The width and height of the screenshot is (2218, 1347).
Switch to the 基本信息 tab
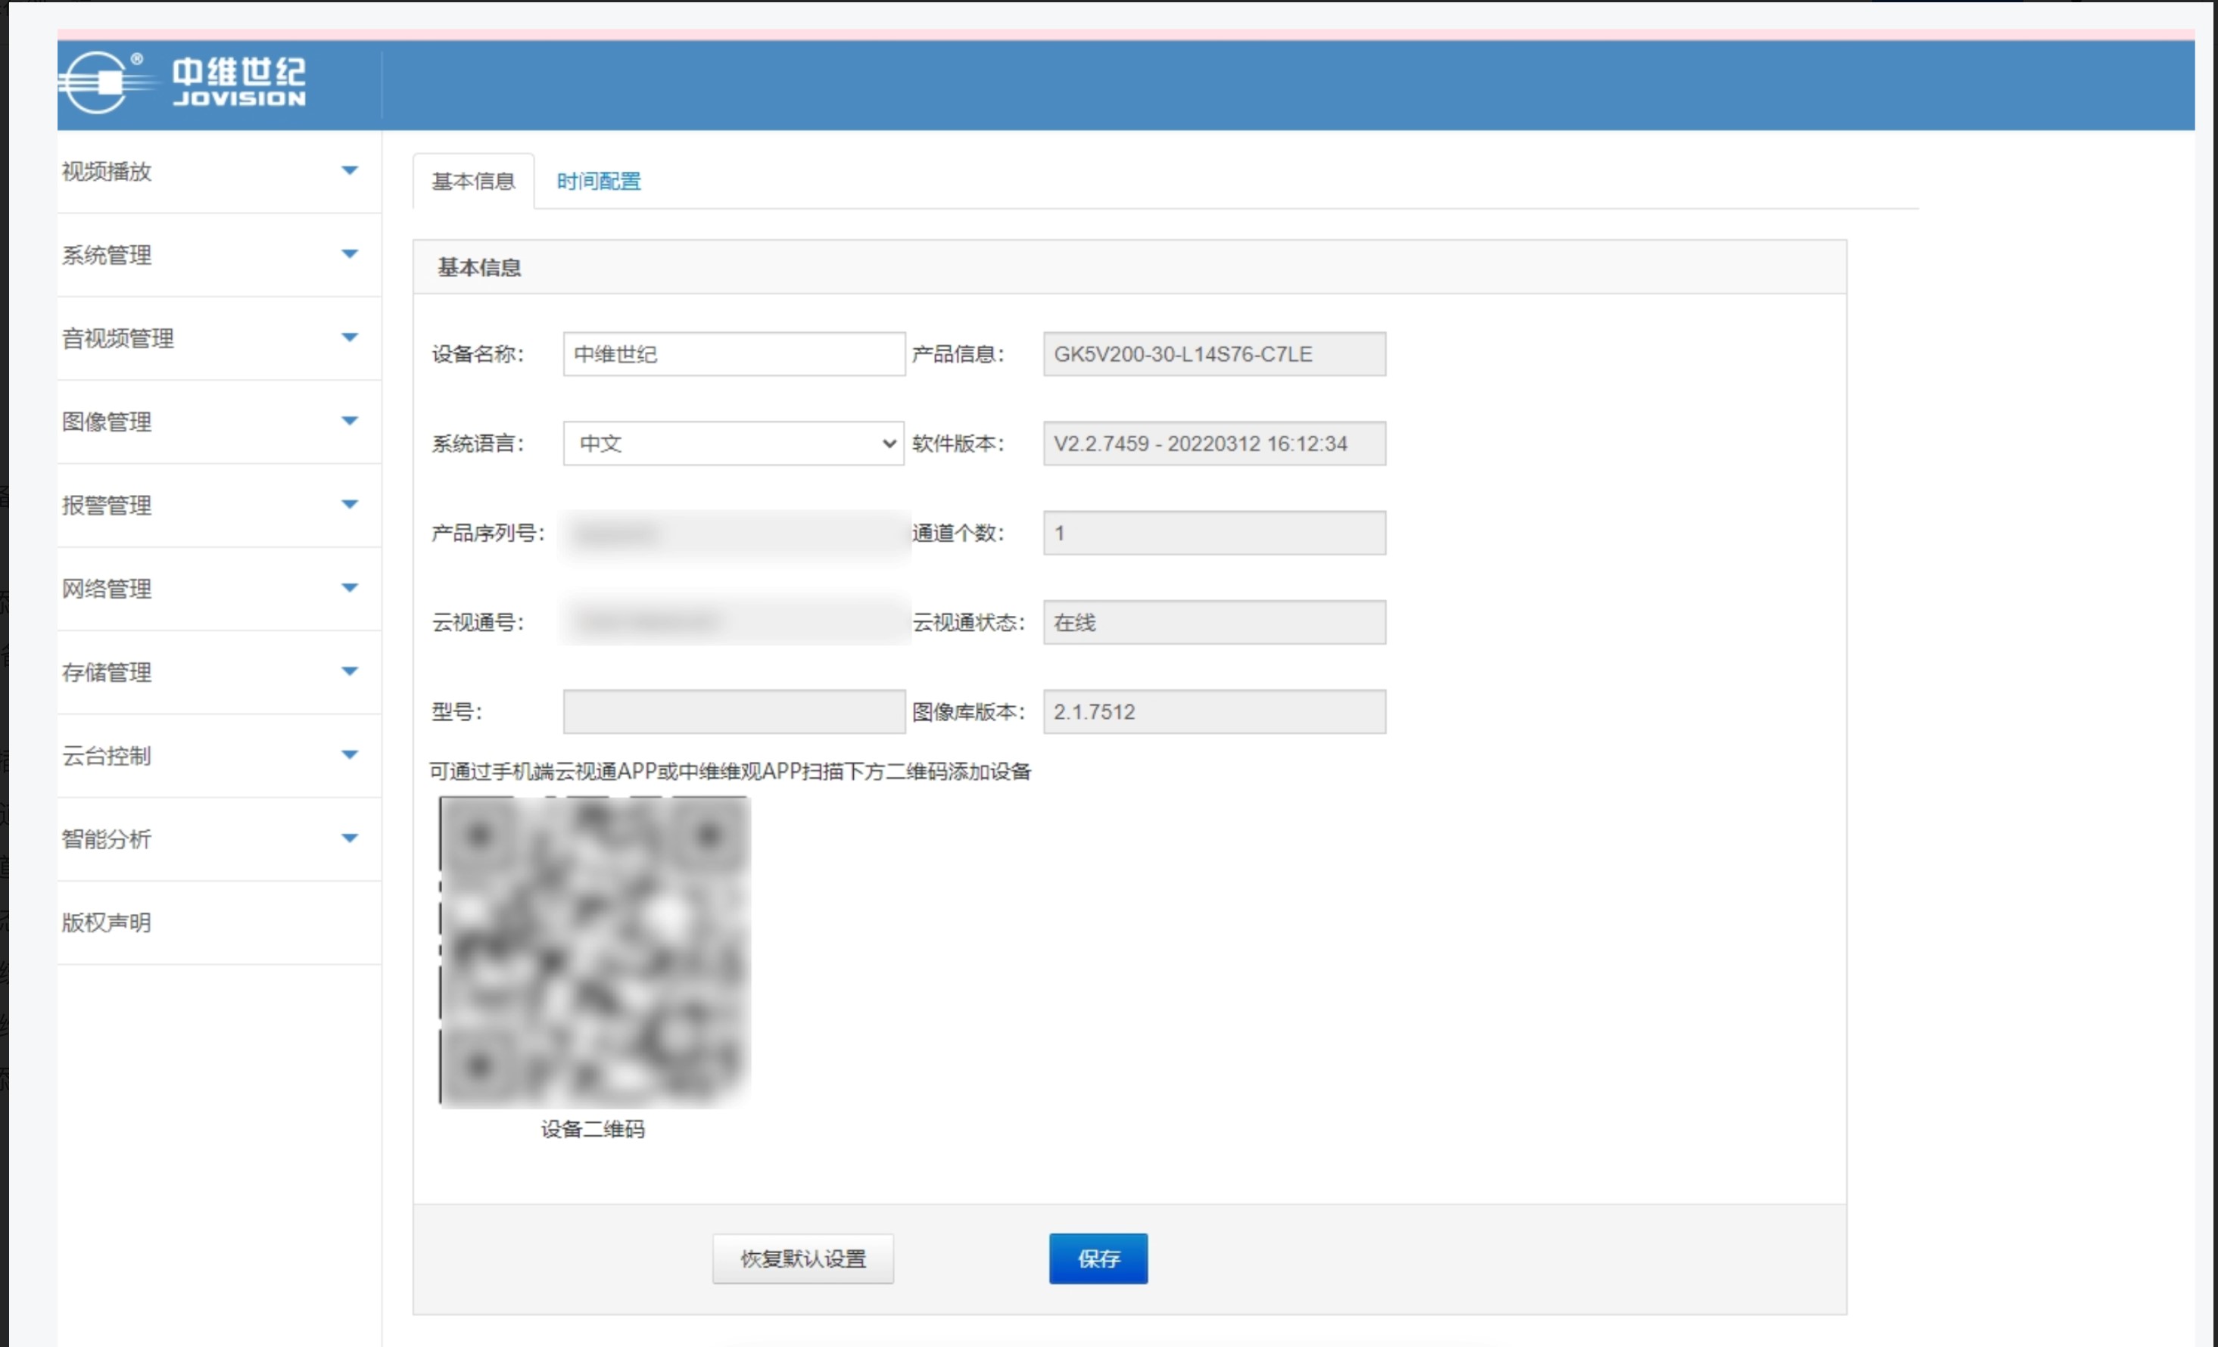473,181
